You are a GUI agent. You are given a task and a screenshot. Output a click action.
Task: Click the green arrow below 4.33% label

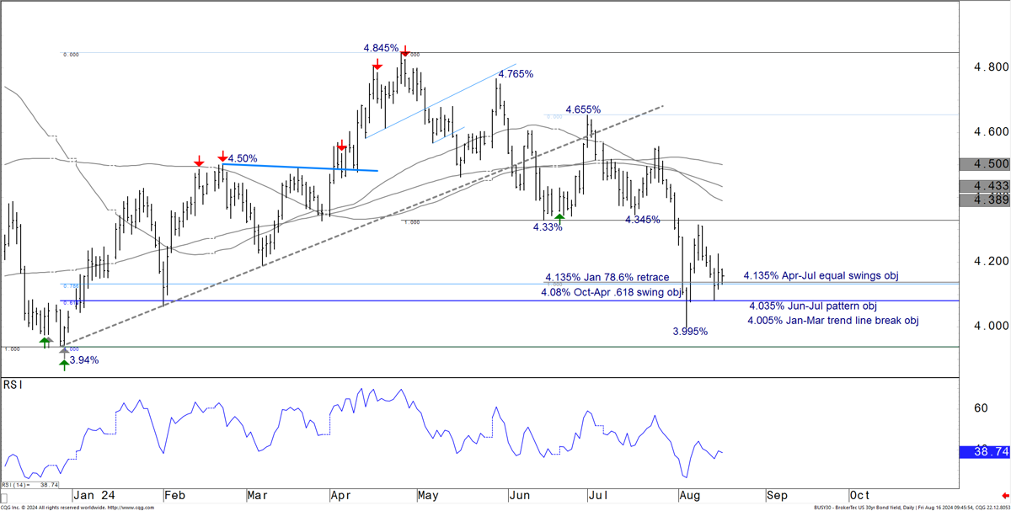pos(559,219)
